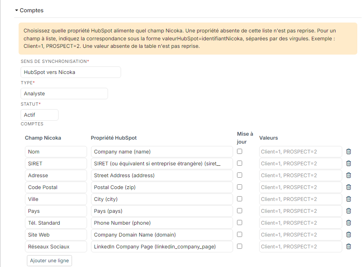Open the Sens de synchronisation dropdown
364x267 pixels.
[x=71, y=72]
